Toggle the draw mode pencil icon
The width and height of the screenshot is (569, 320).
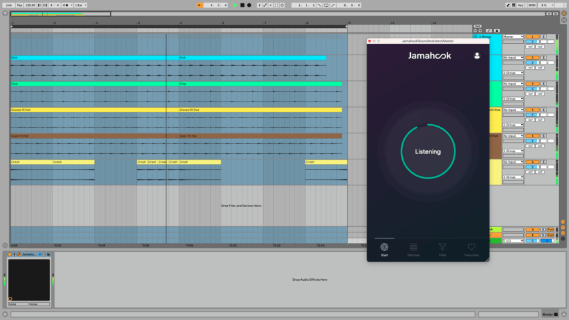(x=508, y=5)
